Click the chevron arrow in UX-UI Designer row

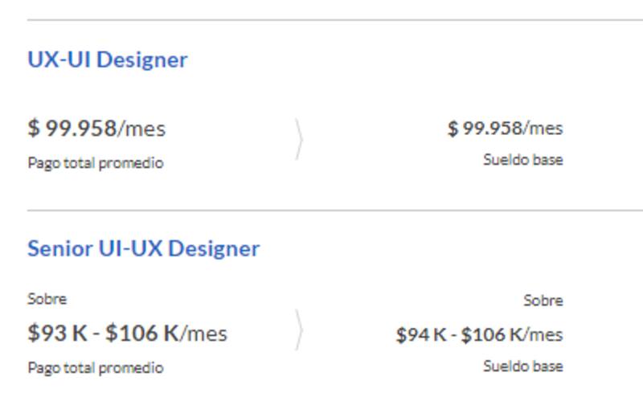click(299, 139)
